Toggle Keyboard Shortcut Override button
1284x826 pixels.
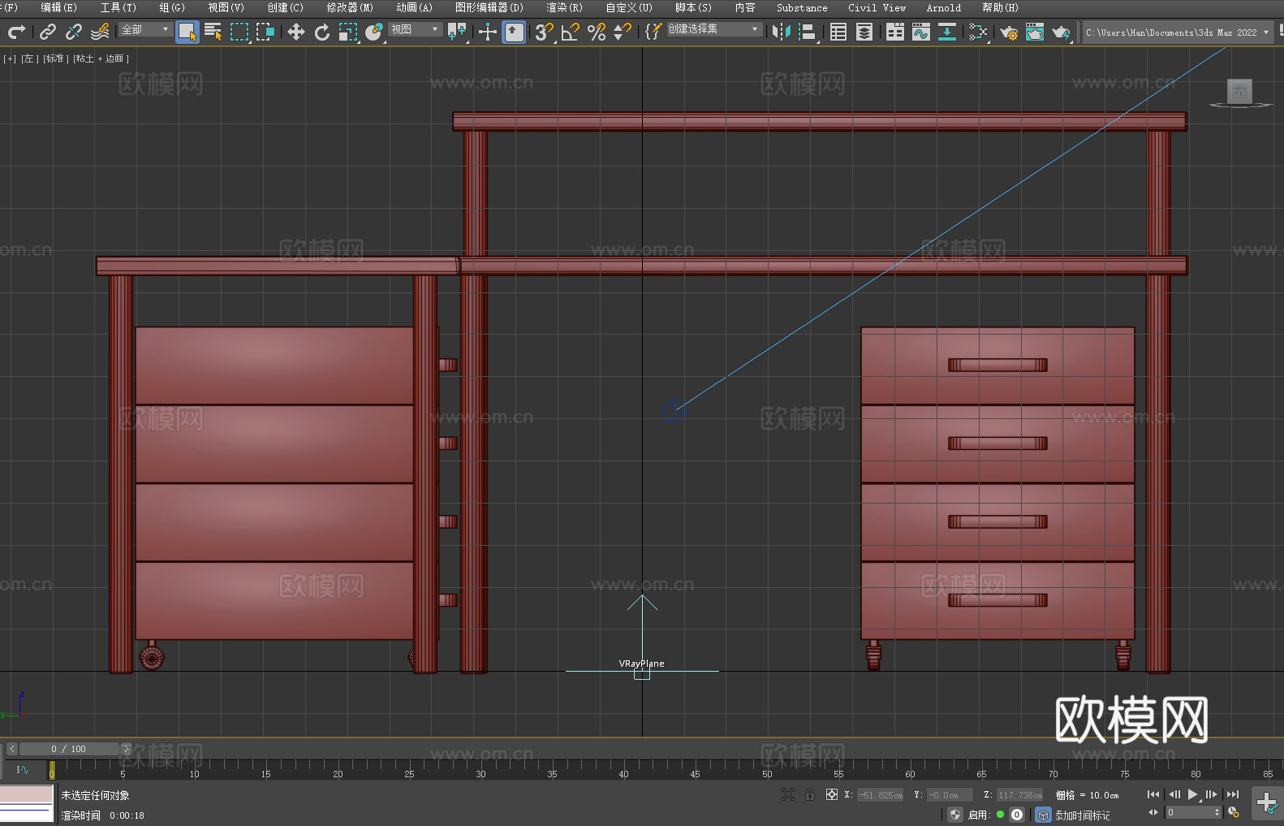514,32
